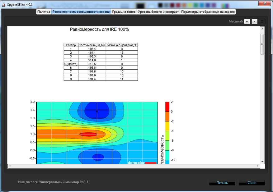Viewport: 273px width, 192px height.
Task: Click the vertical scrollbar up arrow
Action: tap(262, 29)
